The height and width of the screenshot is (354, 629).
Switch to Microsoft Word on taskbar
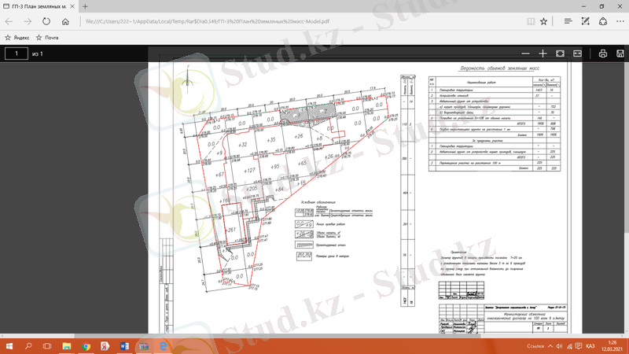124,346
